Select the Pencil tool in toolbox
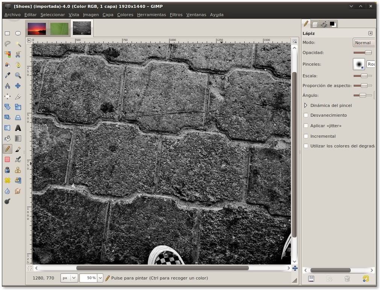The height and width of the screenshot is (290, 380). pyautogui.click(x=7, y=149)
